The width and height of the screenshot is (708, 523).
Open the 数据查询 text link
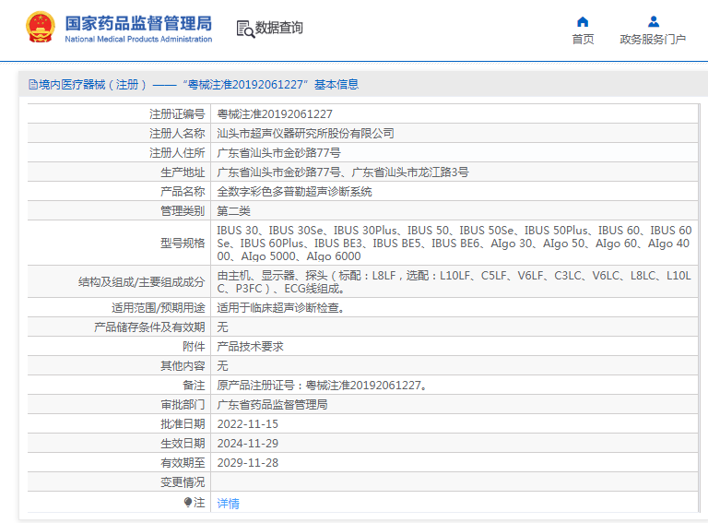click(279, 29)
